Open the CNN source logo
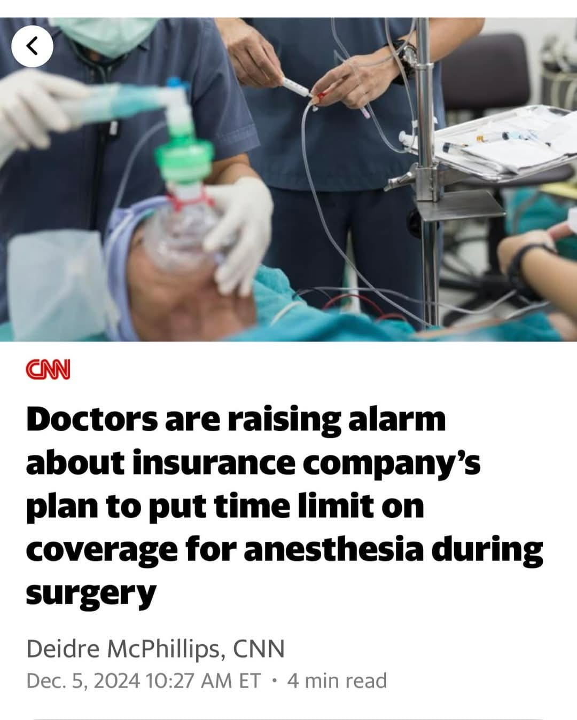 point(48,369)
